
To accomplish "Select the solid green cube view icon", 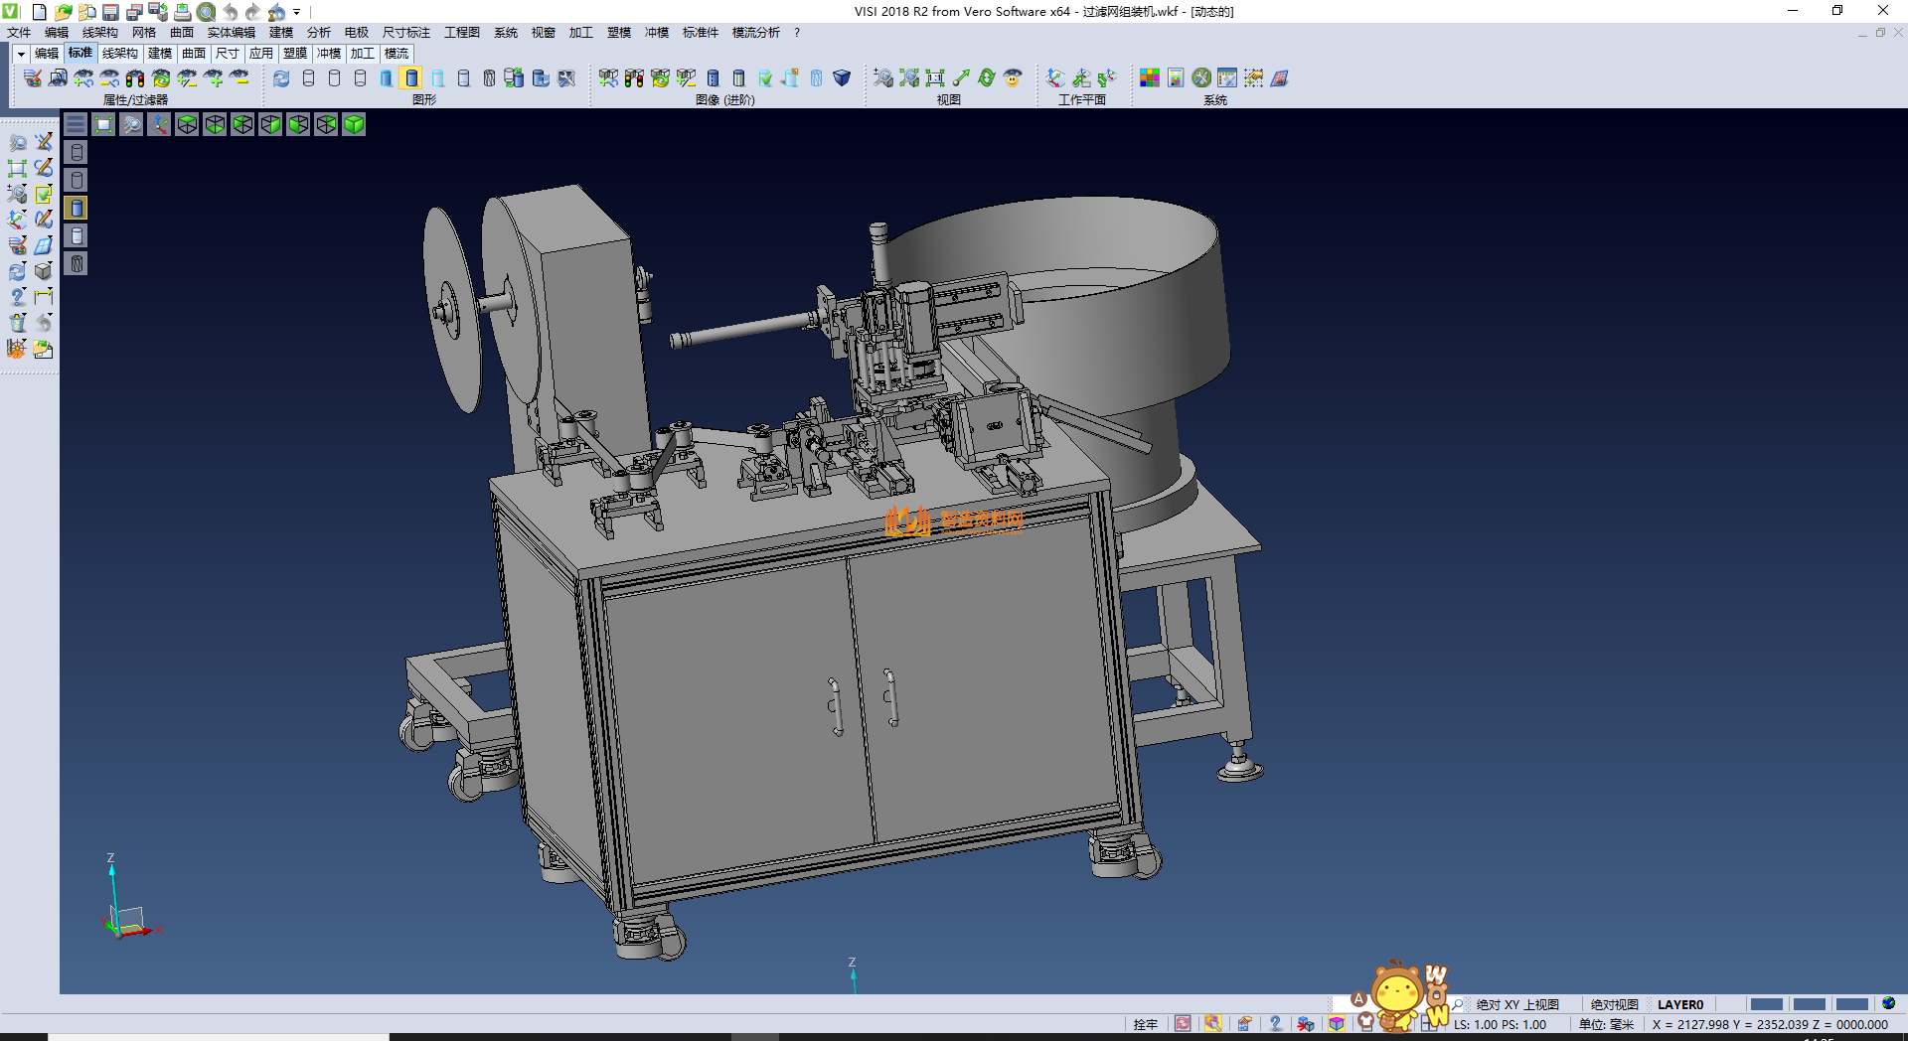I will 354,124.
